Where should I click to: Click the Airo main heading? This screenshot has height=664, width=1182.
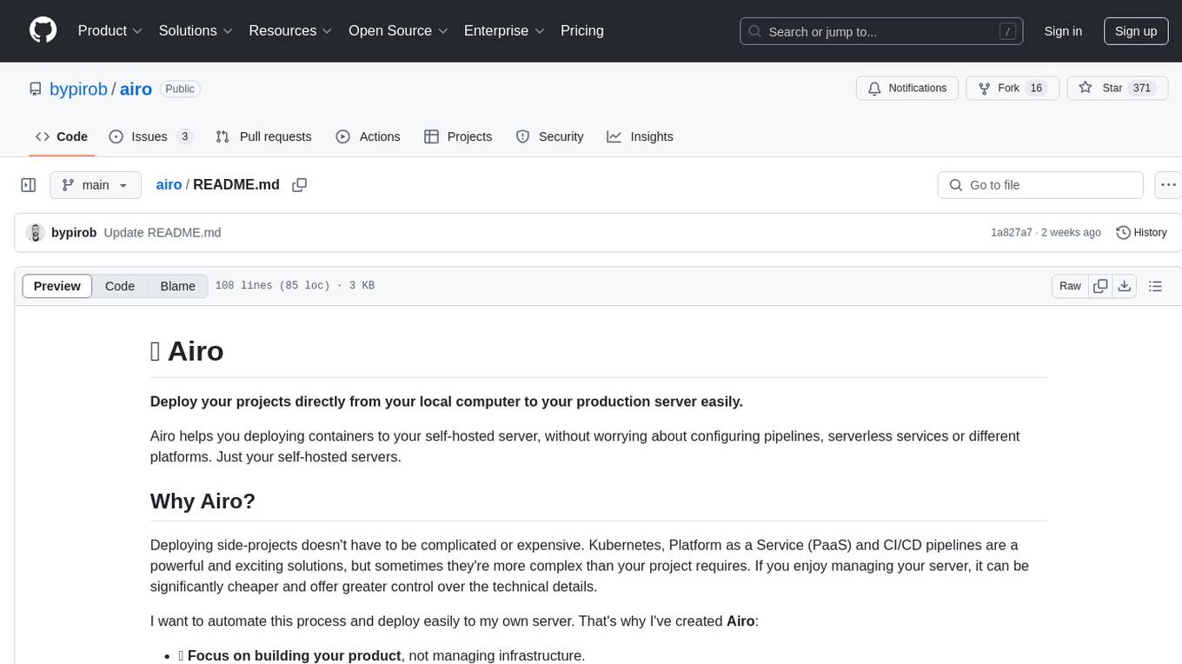click(187, 351)
